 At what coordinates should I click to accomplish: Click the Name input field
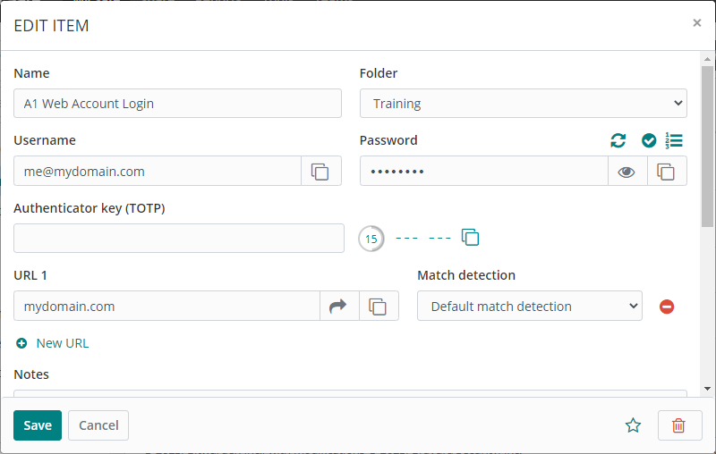tap(177, 104)
